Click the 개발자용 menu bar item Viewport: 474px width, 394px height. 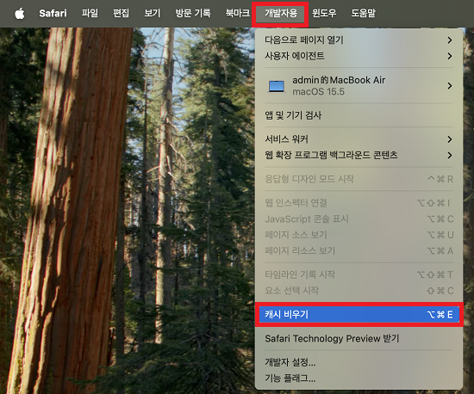(x=281, y=13)
